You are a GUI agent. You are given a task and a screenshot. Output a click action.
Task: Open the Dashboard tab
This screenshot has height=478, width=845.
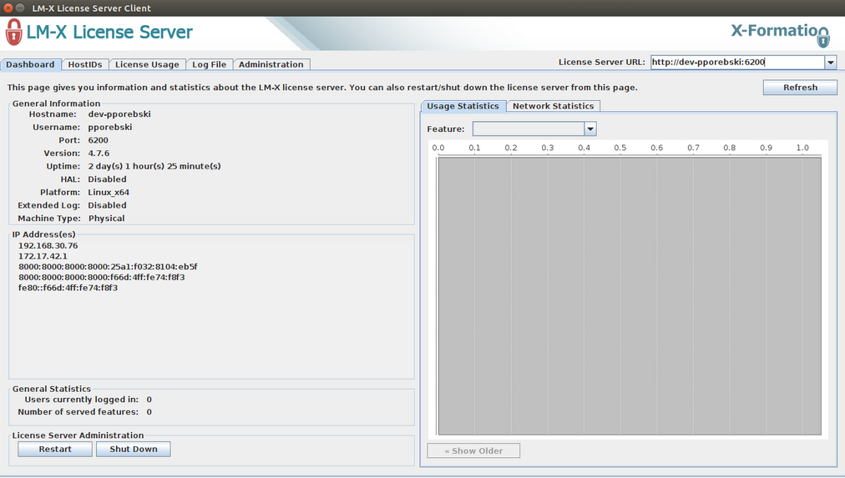point(31,64)
